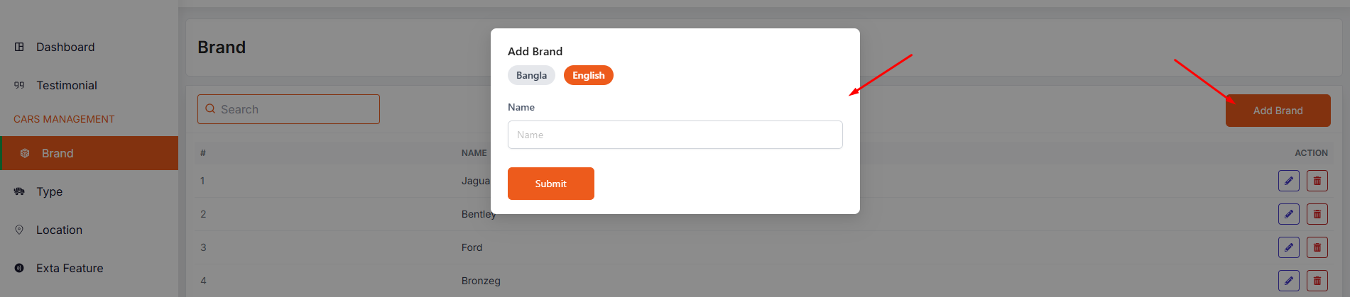The width and height of the screenshot is (1350, 297).
Task: Focus the Name input field
Action: click(675, 135)
